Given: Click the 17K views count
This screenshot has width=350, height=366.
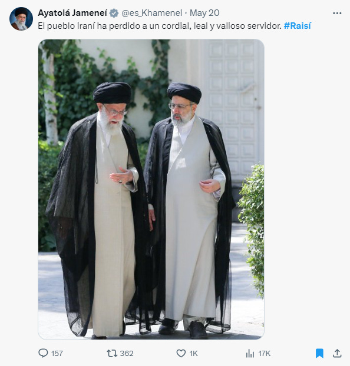Looking at the screenshot, I should pos(264,354).
